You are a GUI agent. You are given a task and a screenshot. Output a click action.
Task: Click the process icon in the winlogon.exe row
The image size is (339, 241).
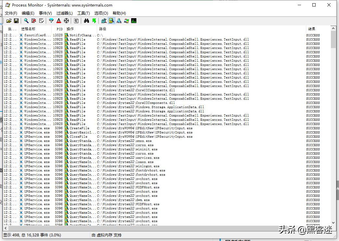21,166
